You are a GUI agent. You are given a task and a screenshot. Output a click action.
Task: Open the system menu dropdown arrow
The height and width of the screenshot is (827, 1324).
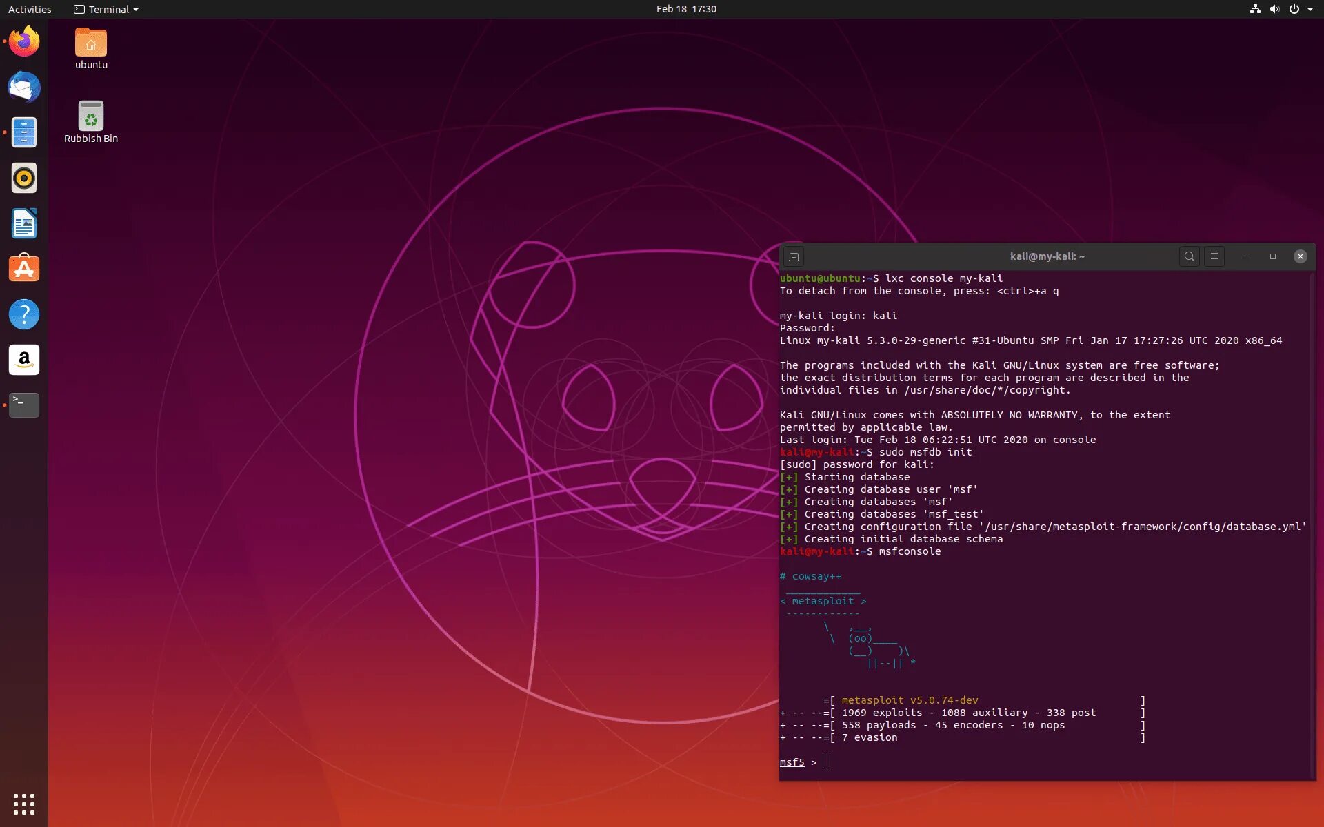[1310, 9]
